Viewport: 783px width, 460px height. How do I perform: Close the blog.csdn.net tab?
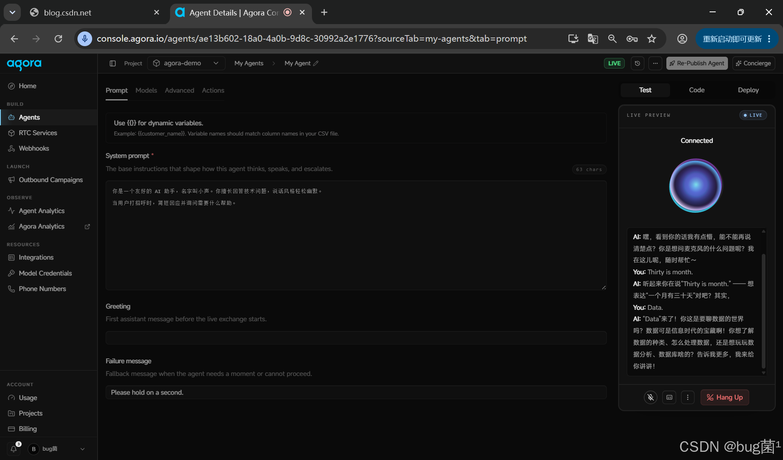[157, 13]
